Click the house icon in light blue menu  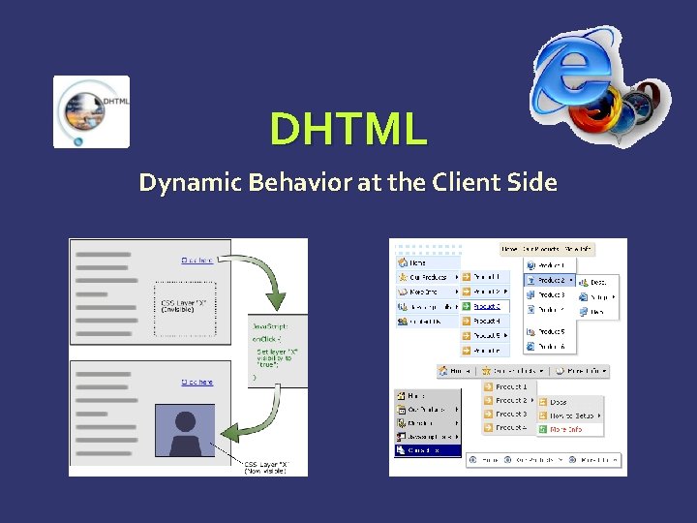403,262
